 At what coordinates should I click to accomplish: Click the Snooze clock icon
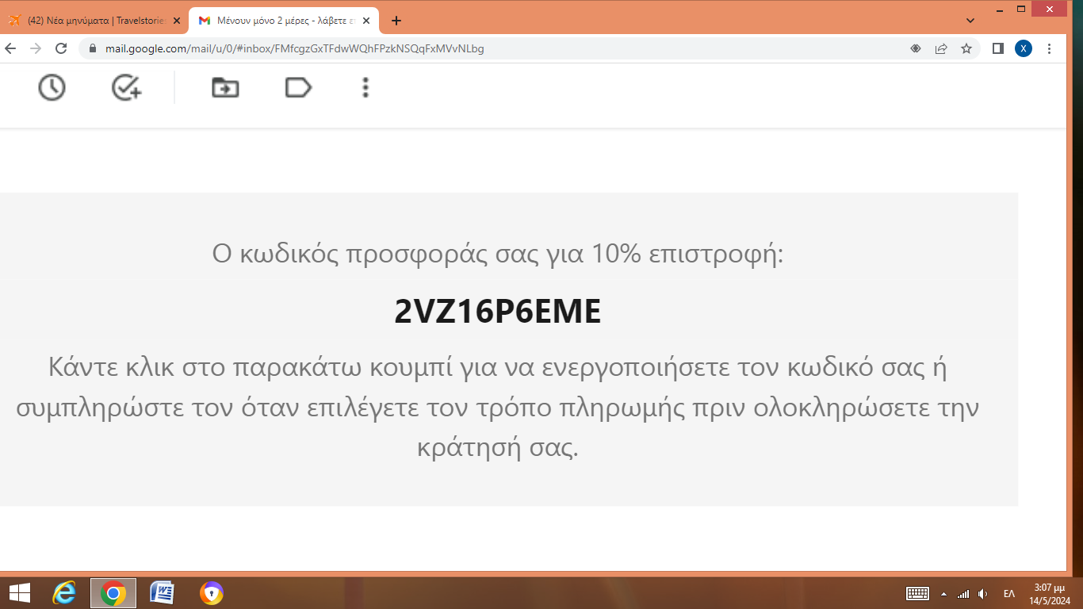click(x=52, y=87)
